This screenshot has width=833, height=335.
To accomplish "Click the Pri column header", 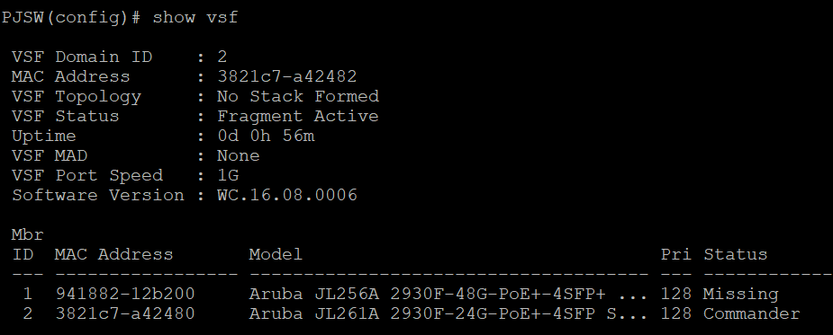I will point(675,254).
